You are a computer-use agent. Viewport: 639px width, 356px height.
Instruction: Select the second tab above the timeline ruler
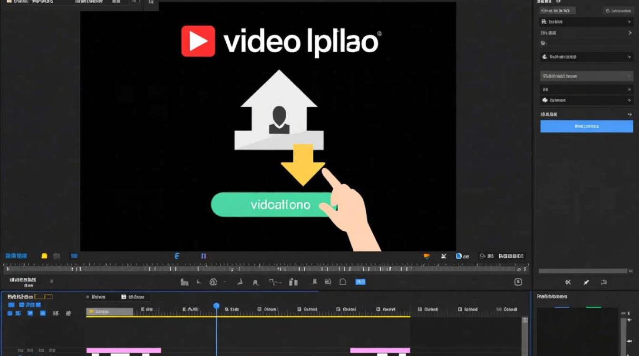(133, 297)
